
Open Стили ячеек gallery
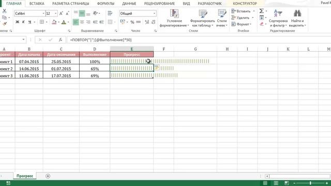click(x=222, y=18)
